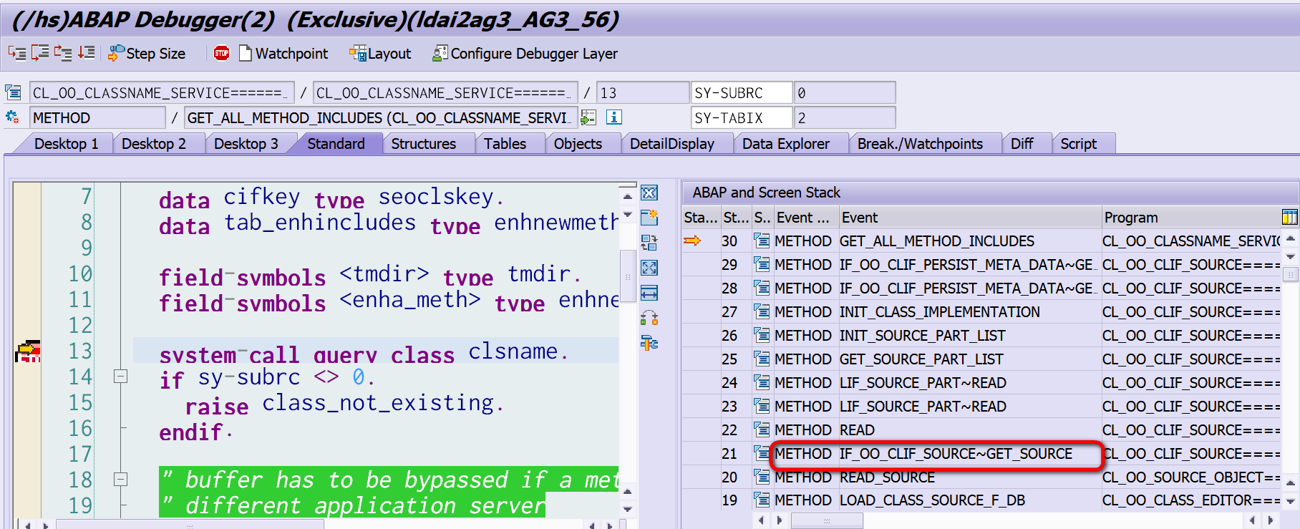1300x529 pixels.
Task: Click the Event column header in stack
Action: (x=970, y=218)
